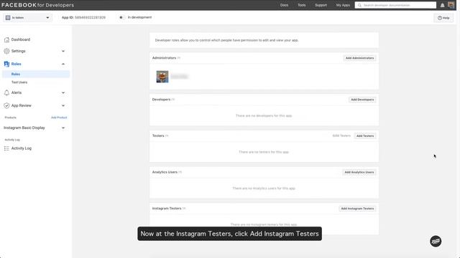Open the app selector dropdown
The image size is (460, 258).
(x=28, y=17)
